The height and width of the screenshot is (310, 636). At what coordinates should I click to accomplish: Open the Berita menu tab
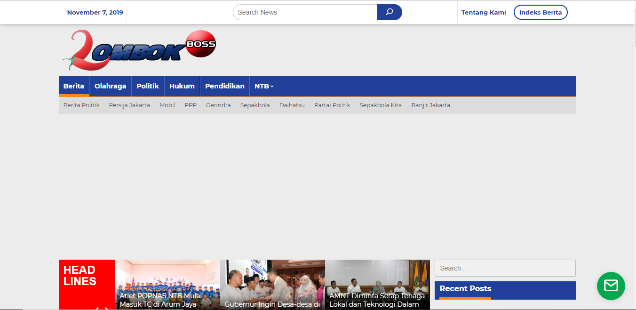[74, 86]
